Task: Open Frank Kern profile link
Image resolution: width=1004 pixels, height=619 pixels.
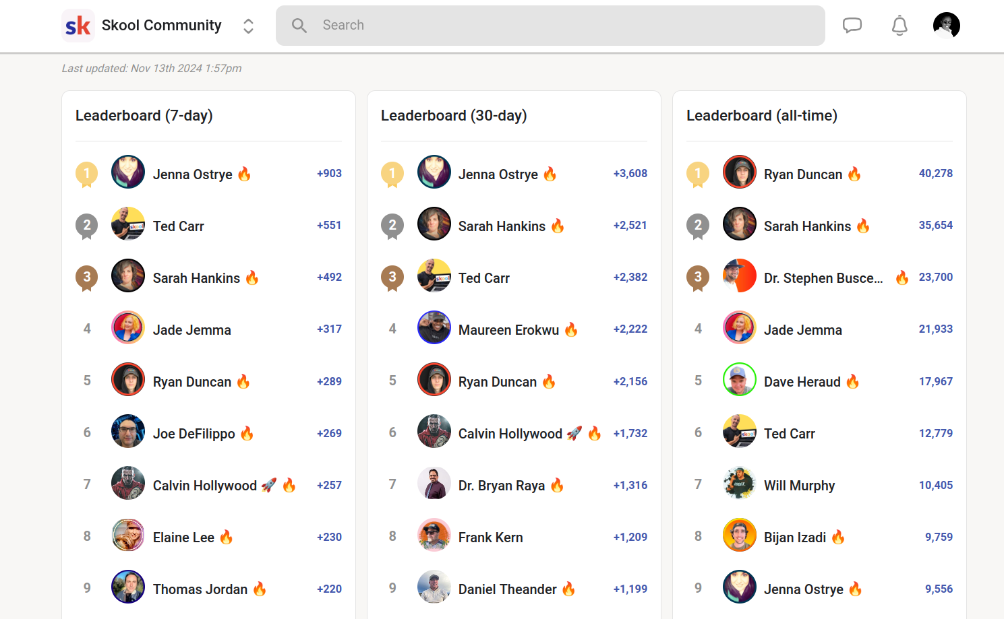Action: [491, 537]
